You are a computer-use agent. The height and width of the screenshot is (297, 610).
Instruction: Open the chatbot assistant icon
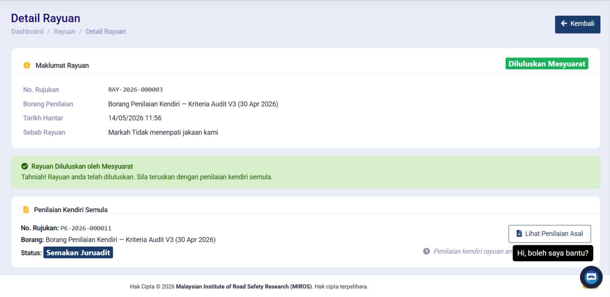coord(591,277)
